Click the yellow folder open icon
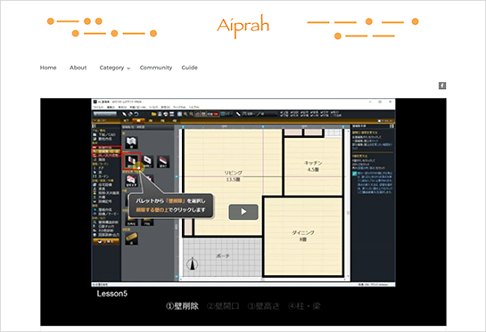This screenshot has width=486, height=332. pos(153,114)
